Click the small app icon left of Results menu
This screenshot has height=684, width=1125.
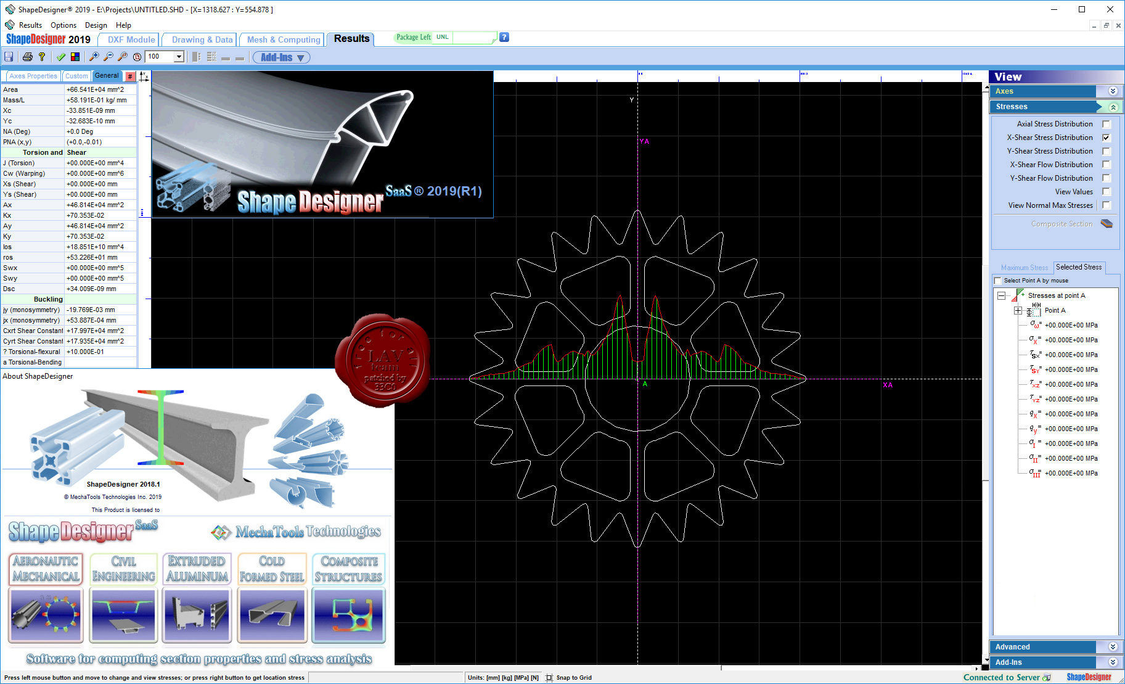pyautogui.click(x=9, y=25)
